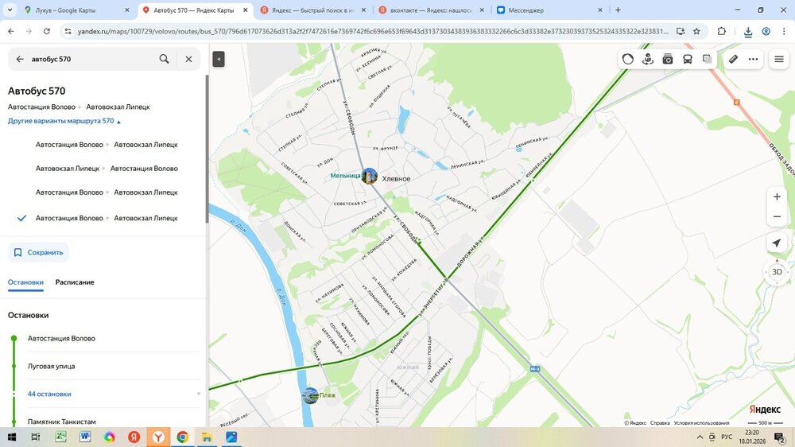
Task: Expand the 44 остановки stop list
Action: pos(49,394)
